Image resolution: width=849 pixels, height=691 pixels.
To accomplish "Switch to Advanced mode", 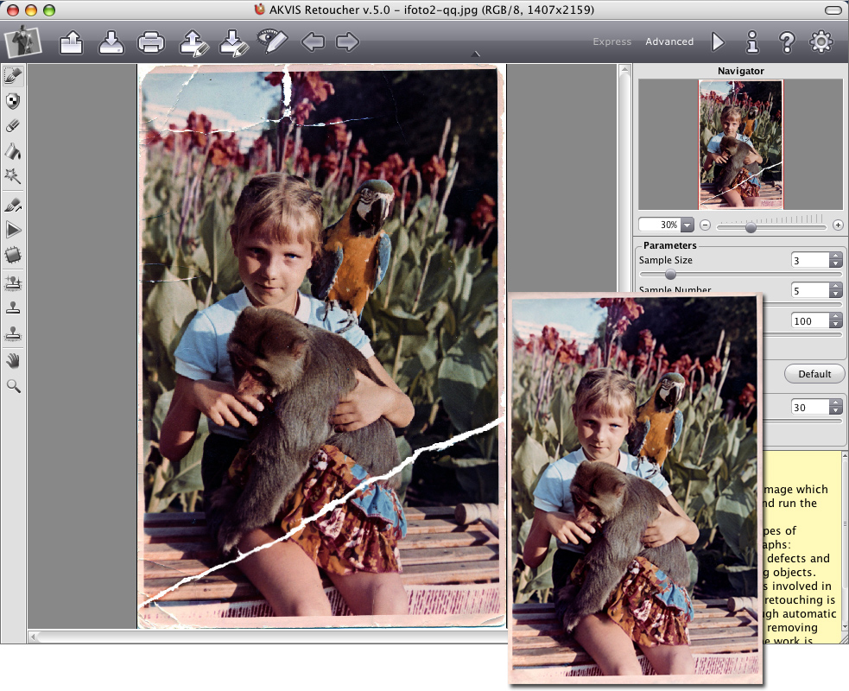I will (669, 41).
